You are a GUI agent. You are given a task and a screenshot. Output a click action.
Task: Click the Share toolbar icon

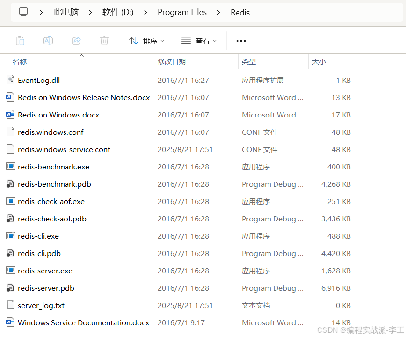tap(76, 41)
